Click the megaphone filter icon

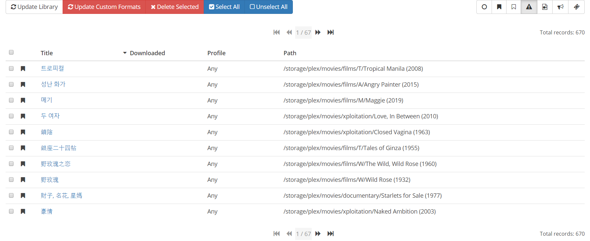click(x=561, y=7)
